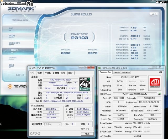This screenshot has width=168, height=139.
Task: Click the Driver Version field in GPU-Z
Action: [137, 123]
